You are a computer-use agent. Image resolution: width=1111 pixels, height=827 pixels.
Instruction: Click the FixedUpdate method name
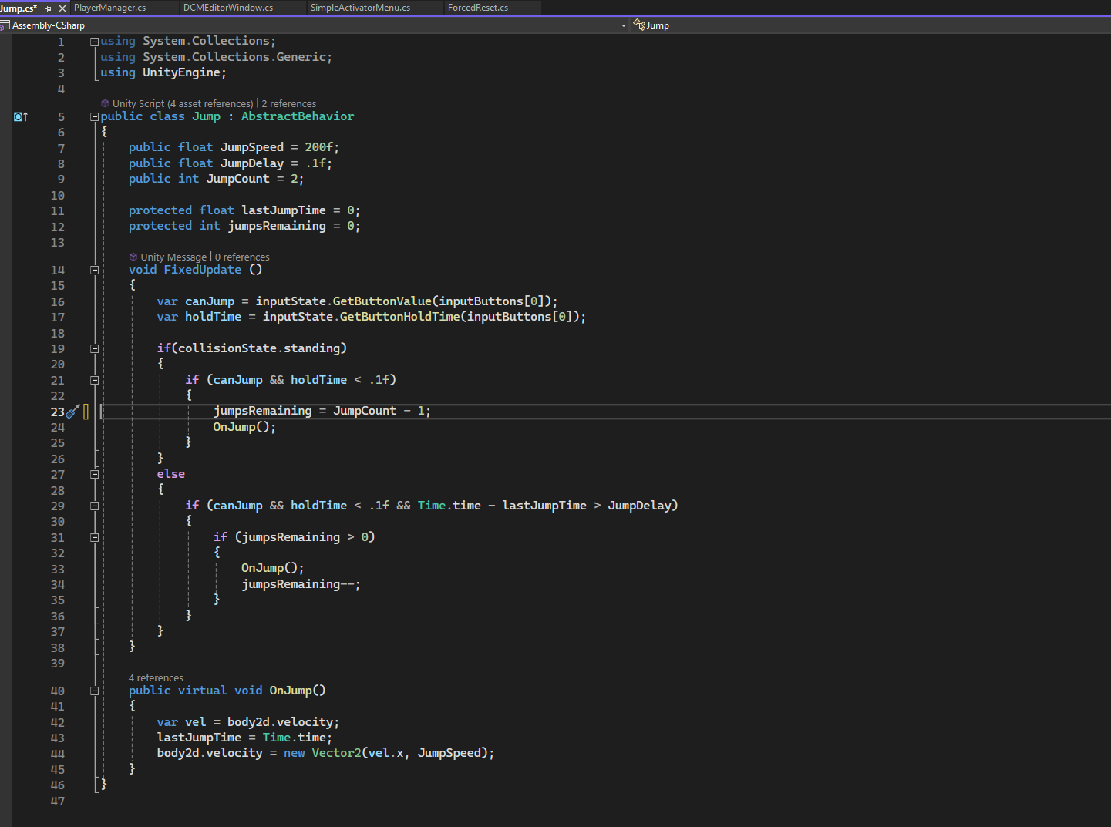click(203, 270)
